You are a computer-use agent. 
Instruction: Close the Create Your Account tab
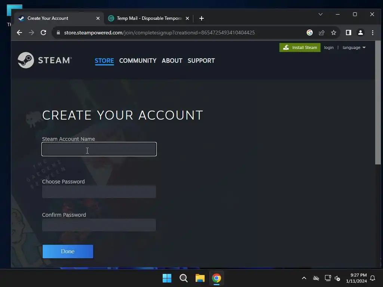click(x=98, y=18)
